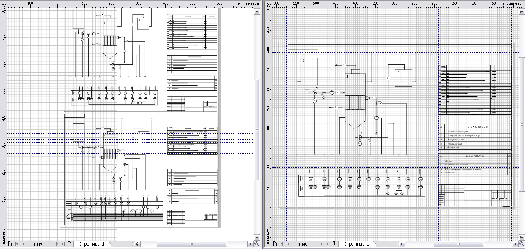The width and height of the screenshot is (525, 249).
Task: Select tank shape labeled 1 in right drawing
Action: 309,71
